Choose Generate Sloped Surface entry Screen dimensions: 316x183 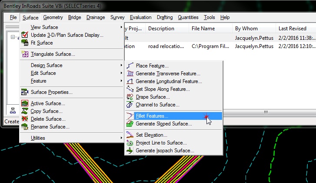(x=174, y=124)
